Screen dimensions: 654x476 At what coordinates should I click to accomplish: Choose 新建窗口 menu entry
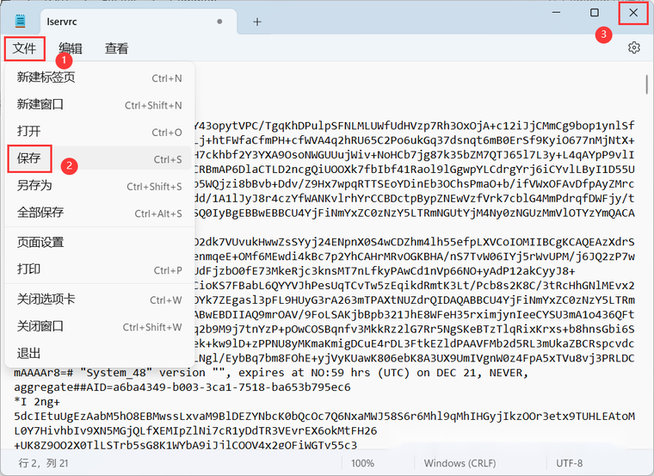coord(100,105)
